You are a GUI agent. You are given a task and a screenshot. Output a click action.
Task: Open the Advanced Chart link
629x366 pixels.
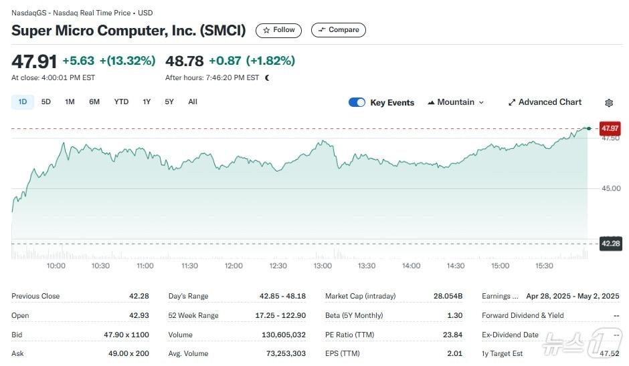coord(549,102)
